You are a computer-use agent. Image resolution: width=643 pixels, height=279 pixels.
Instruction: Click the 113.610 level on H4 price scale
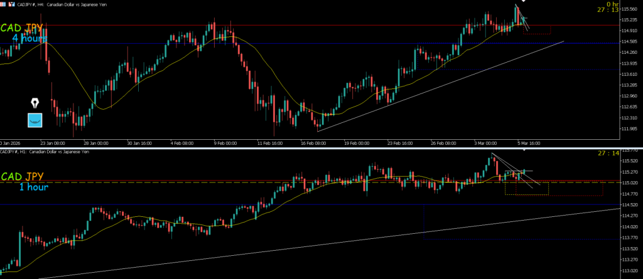pos(629,75)
